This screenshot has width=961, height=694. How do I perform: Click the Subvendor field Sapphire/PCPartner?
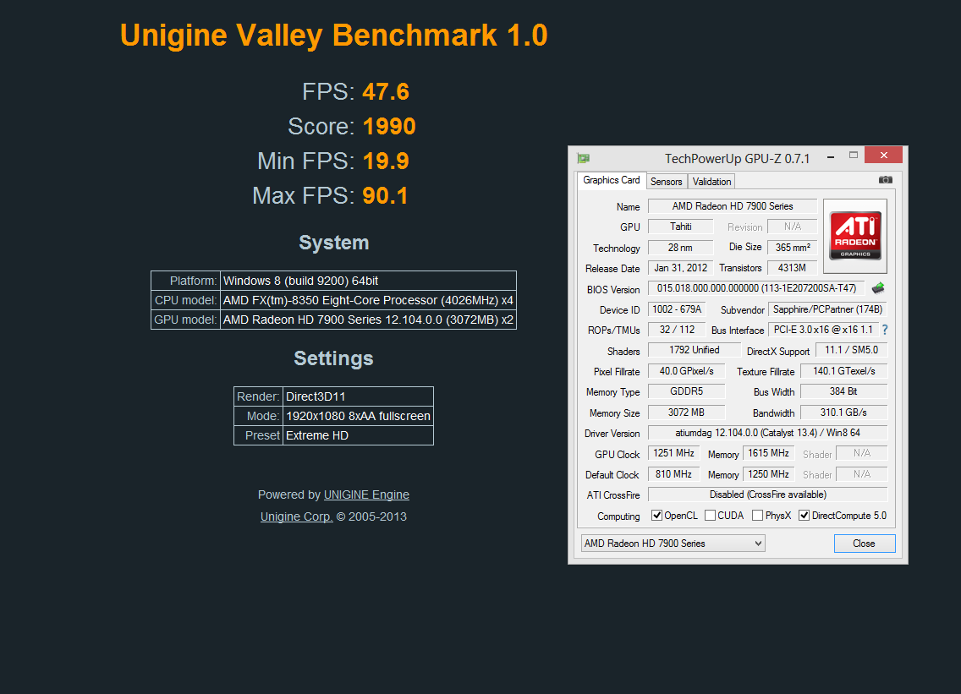[x=827, y=309]
